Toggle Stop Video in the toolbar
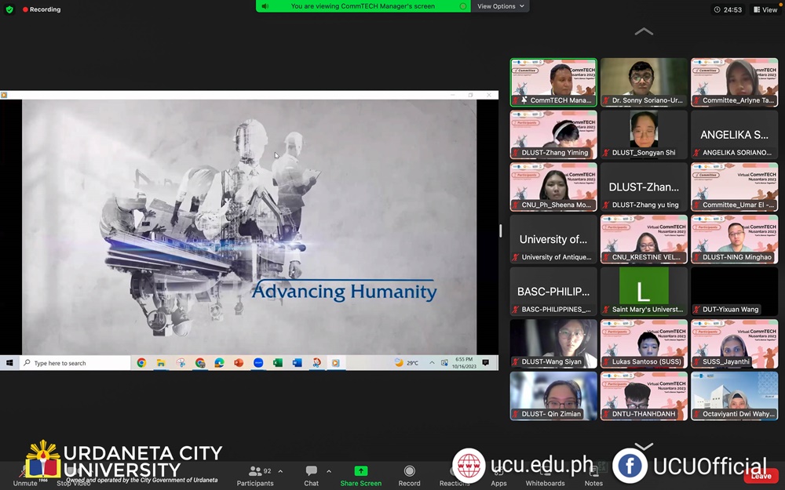Image resolution: width=785 pixels, height=490 pixels. (71, 476)
